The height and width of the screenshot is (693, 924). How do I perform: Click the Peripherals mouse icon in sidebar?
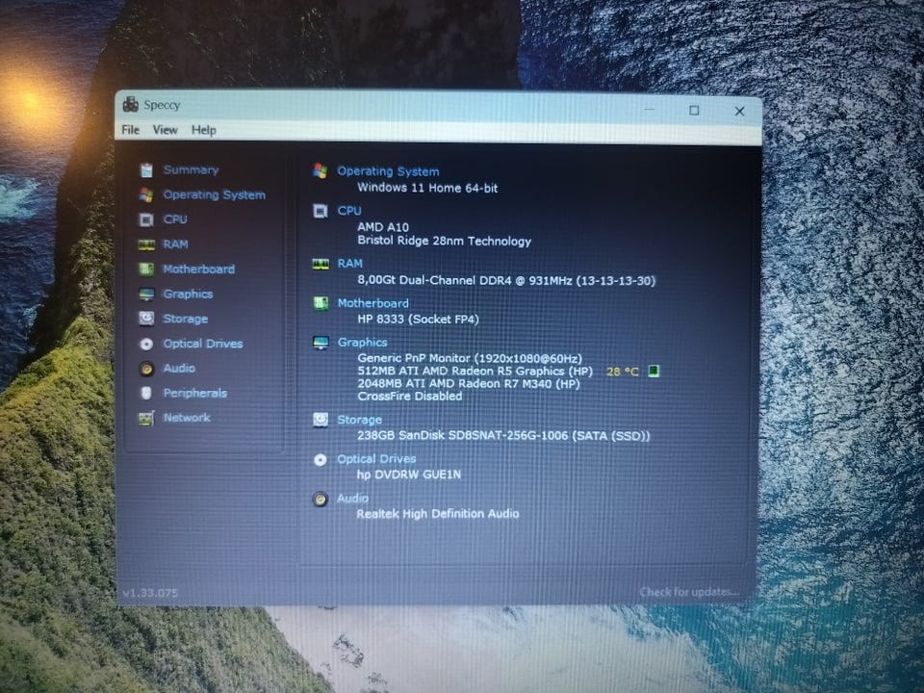[146, 393]
